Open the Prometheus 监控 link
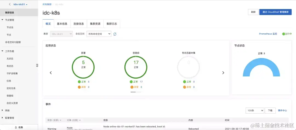 268,34
